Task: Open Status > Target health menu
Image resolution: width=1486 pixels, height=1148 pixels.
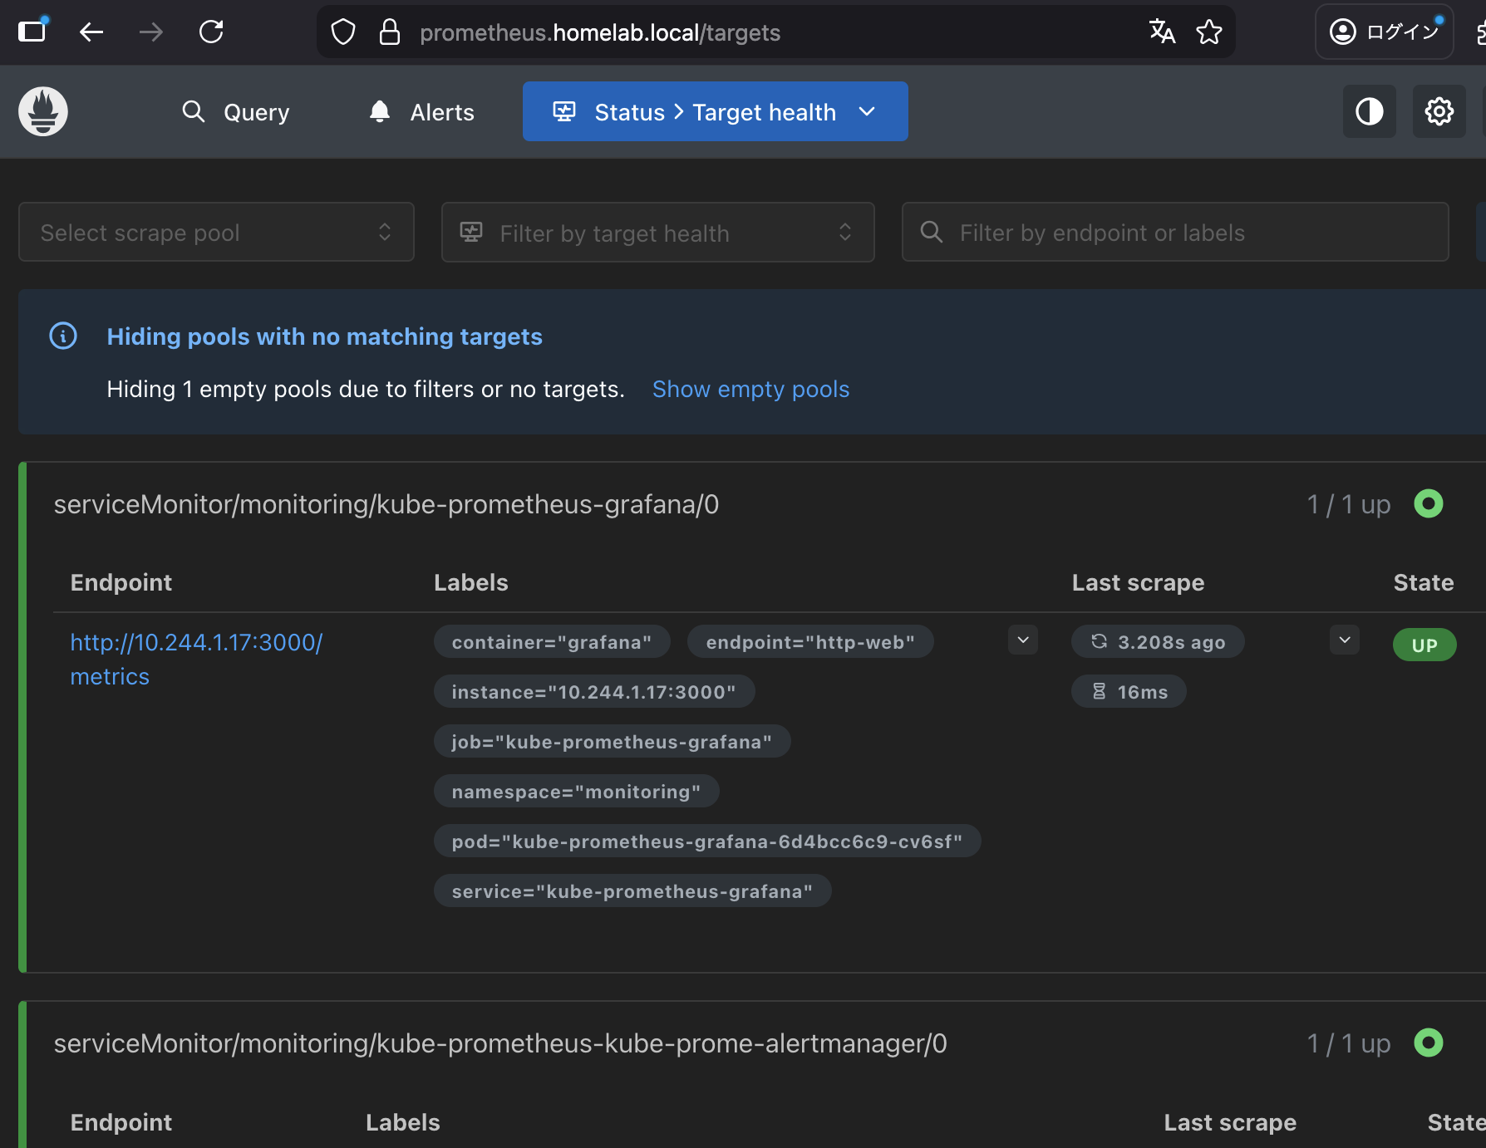Action: coord(715,112)
